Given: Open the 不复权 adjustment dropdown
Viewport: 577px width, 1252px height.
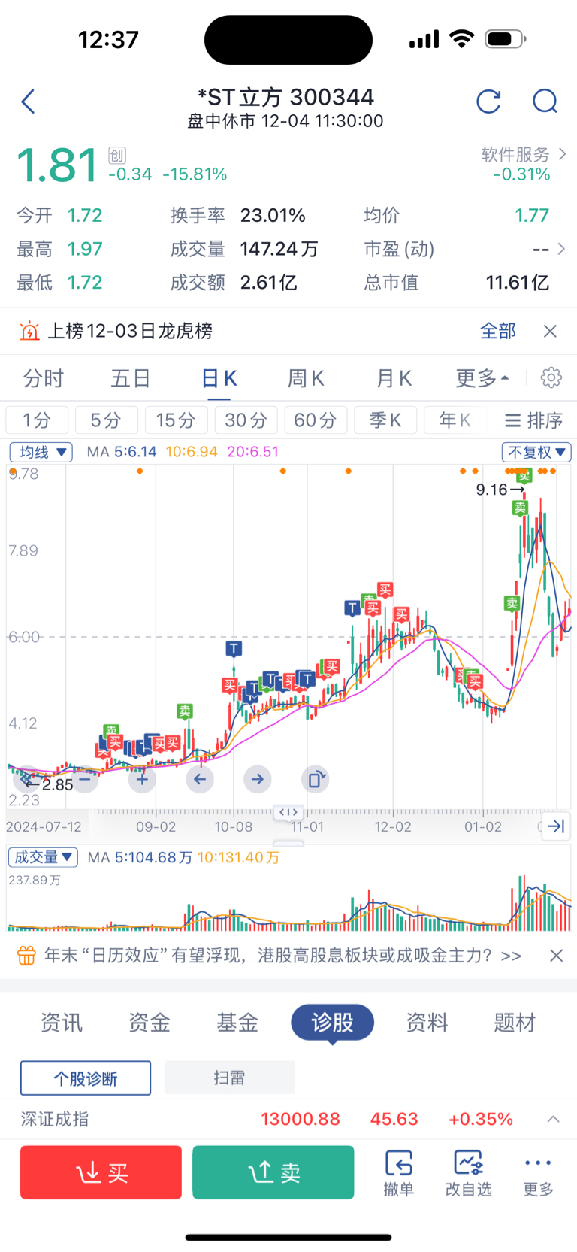Looking at the screenshot, I should 536,452.
